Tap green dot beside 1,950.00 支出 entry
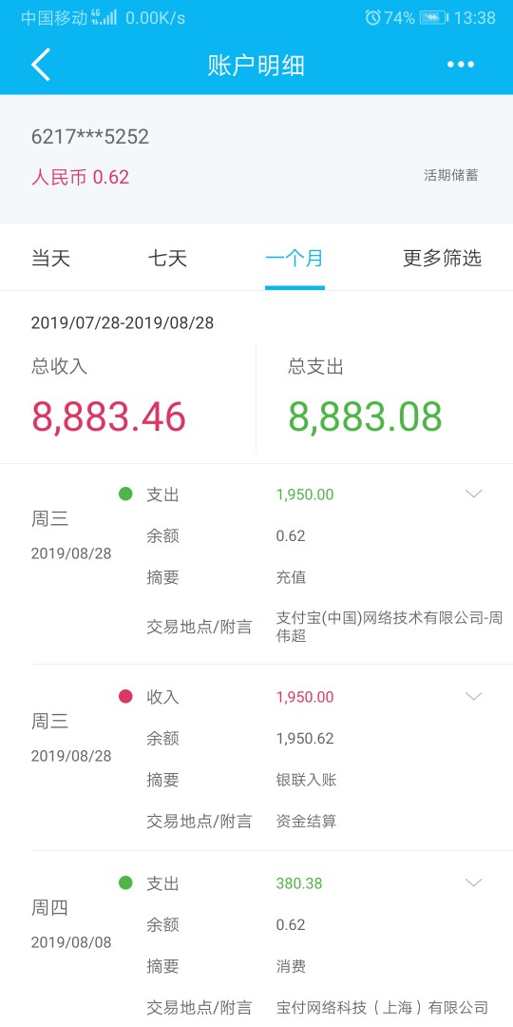This screenshot has height=1027, width=513. click(125, 494)
